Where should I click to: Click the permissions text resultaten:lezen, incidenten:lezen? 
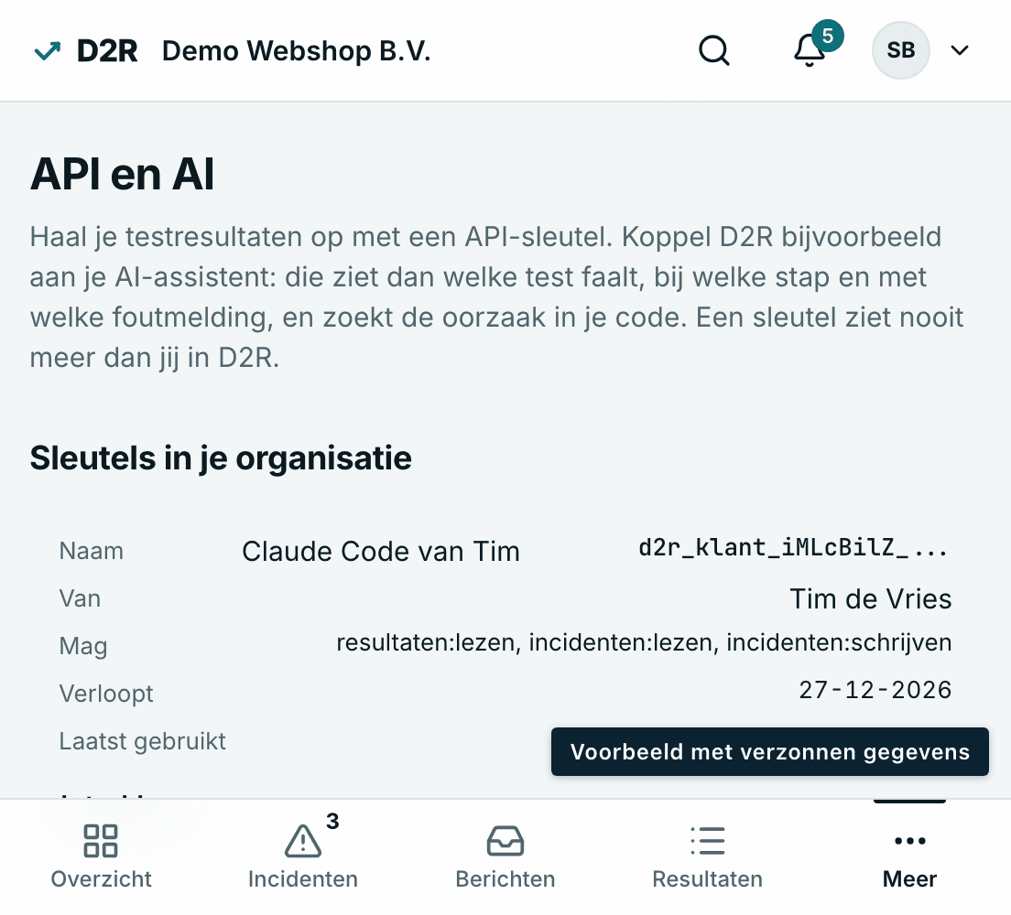click(x=524, y=642)
